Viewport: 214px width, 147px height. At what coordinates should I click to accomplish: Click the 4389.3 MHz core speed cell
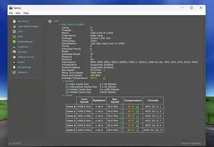(84, 111)
